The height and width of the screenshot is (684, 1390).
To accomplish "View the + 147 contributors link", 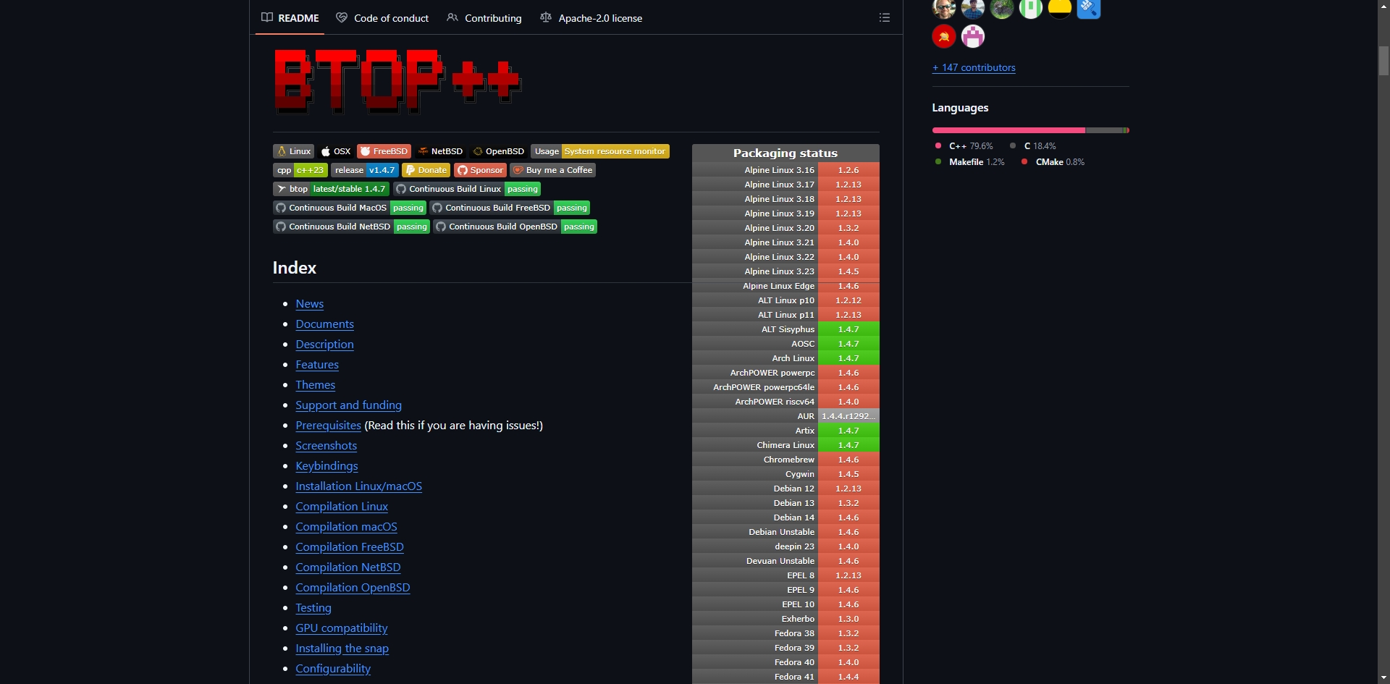I will pos(974,67).
